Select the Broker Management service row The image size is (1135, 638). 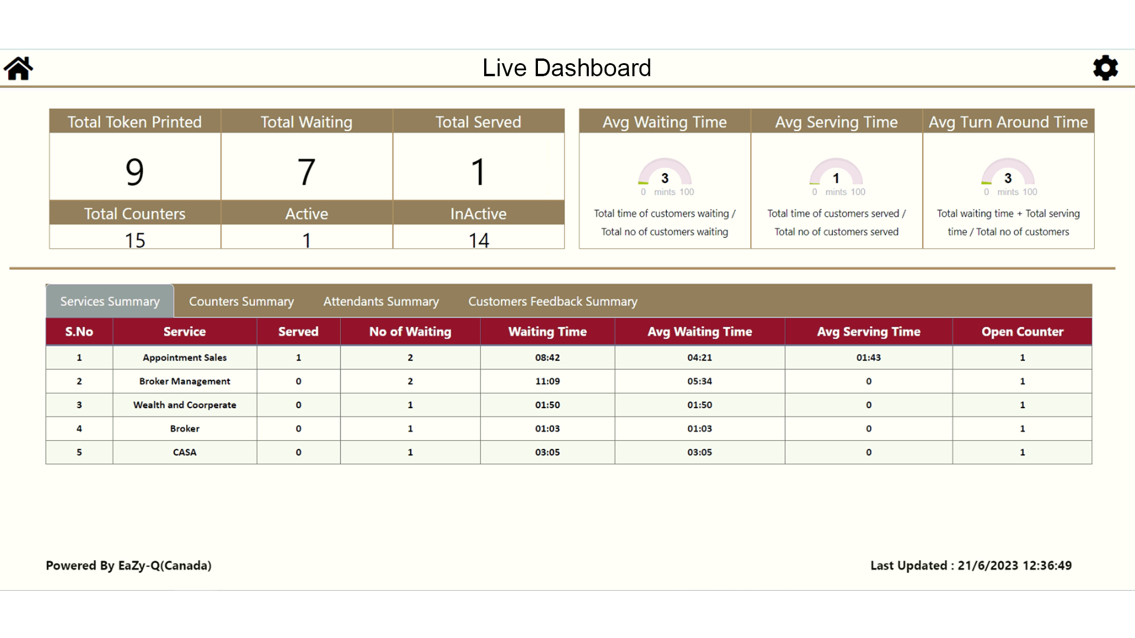pyautogui.click(x=184, y=381)
